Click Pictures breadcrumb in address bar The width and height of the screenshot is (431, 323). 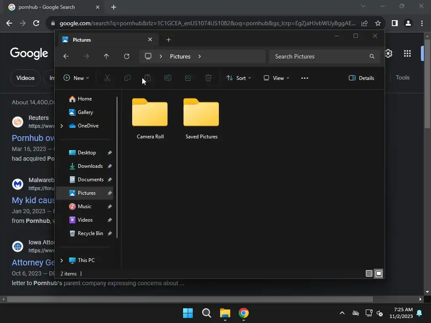pyautogui.click(x=180, y=56)
